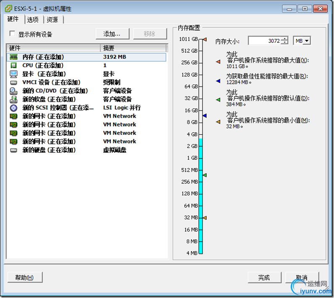Click the 384 MB default value text
Image resolution: width=334 pixels, height=298 pixels.
click(x=236, y=105)
